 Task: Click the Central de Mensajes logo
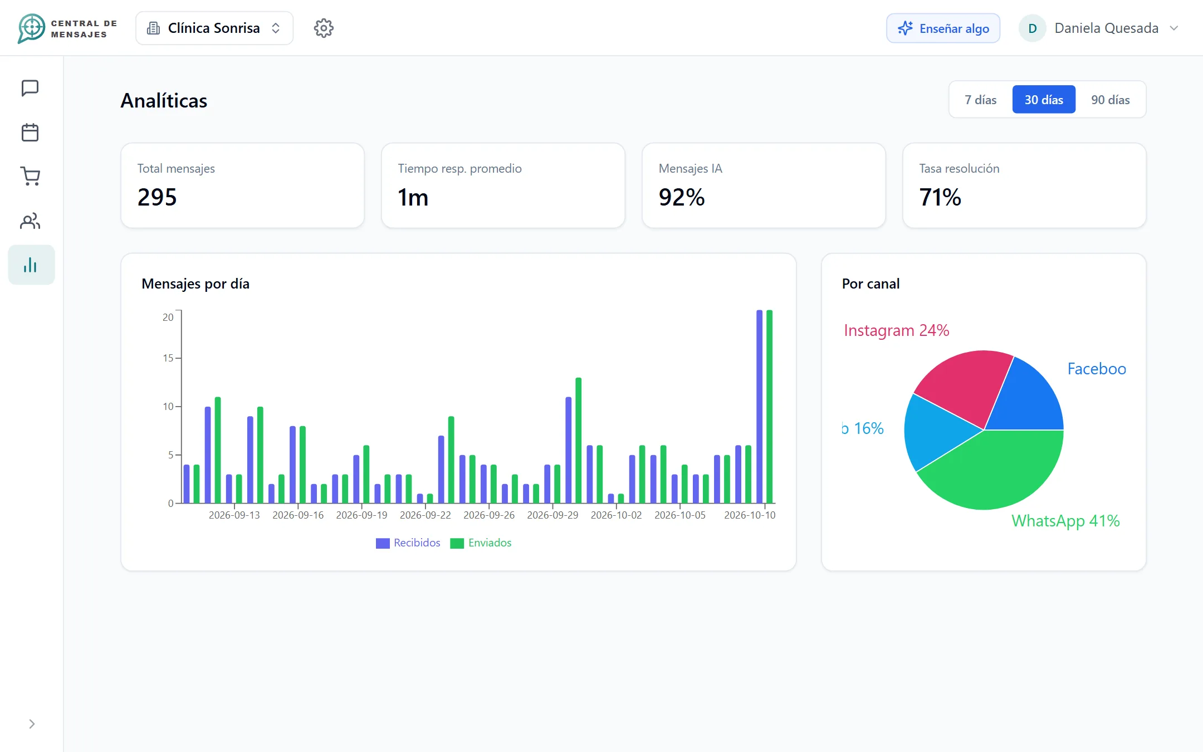tap(67, 28)
